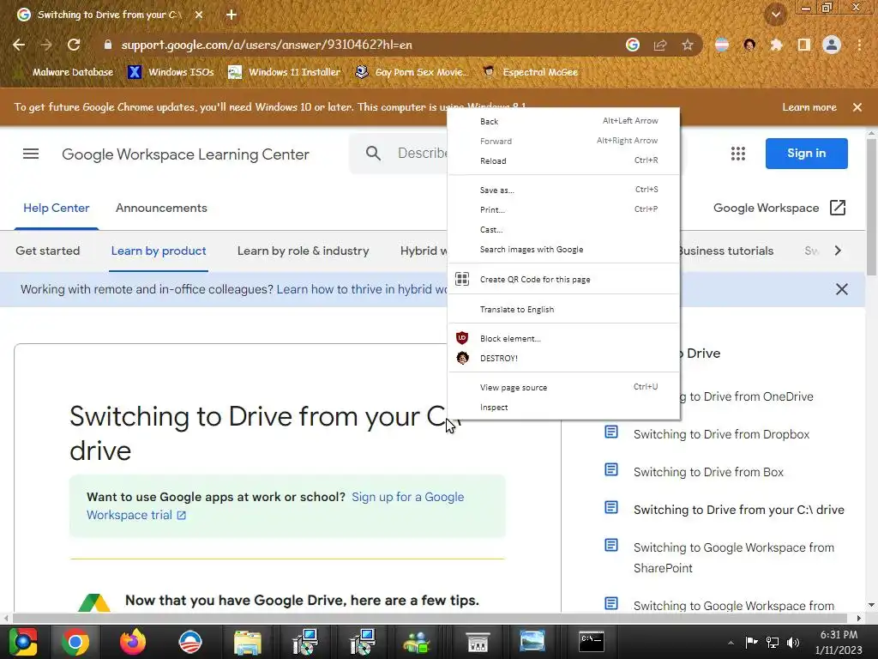Reload the page using the toolbar reload icon
Screen dimensions: 878x659
coord(74,45)
